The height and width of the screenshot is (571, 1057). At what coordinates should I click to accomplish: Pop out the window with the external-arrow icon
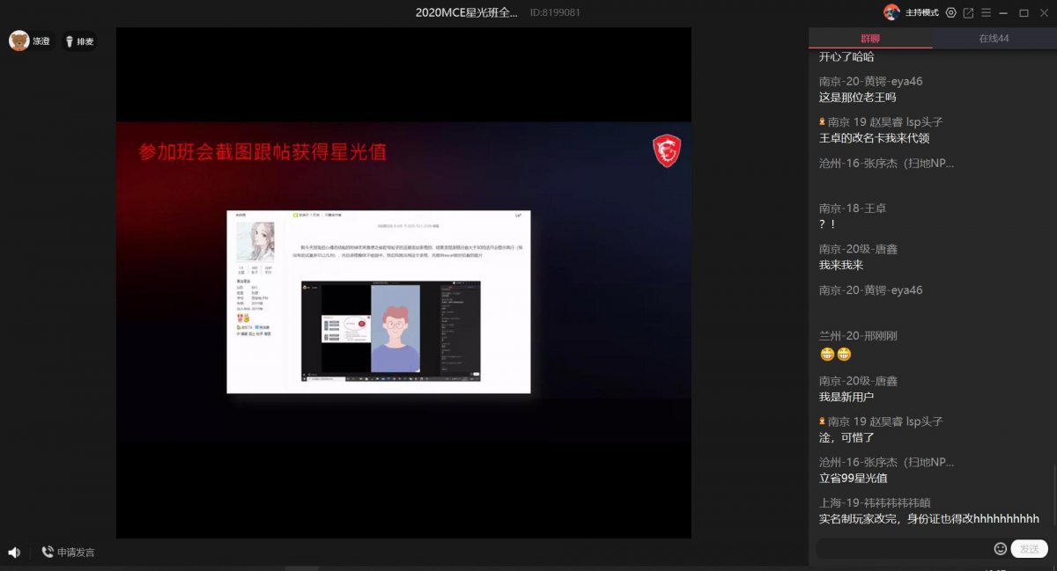coord(968,12)
